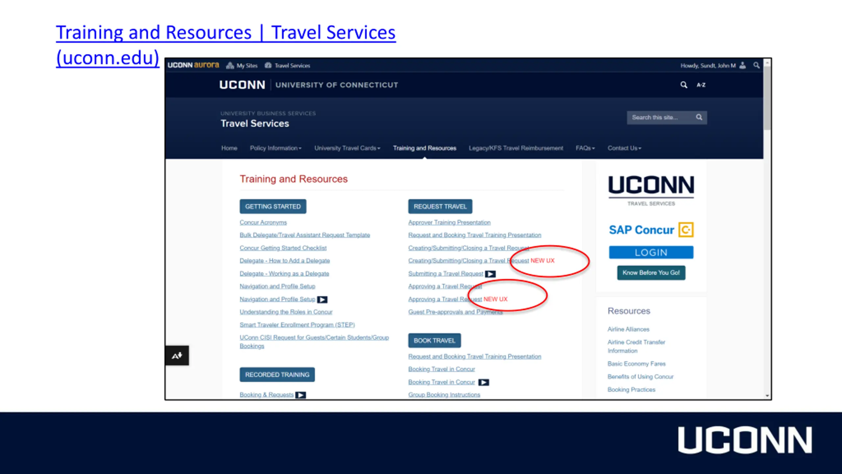
Task: Open the Concur Acronyms link
Action: [x=263, y=223]
